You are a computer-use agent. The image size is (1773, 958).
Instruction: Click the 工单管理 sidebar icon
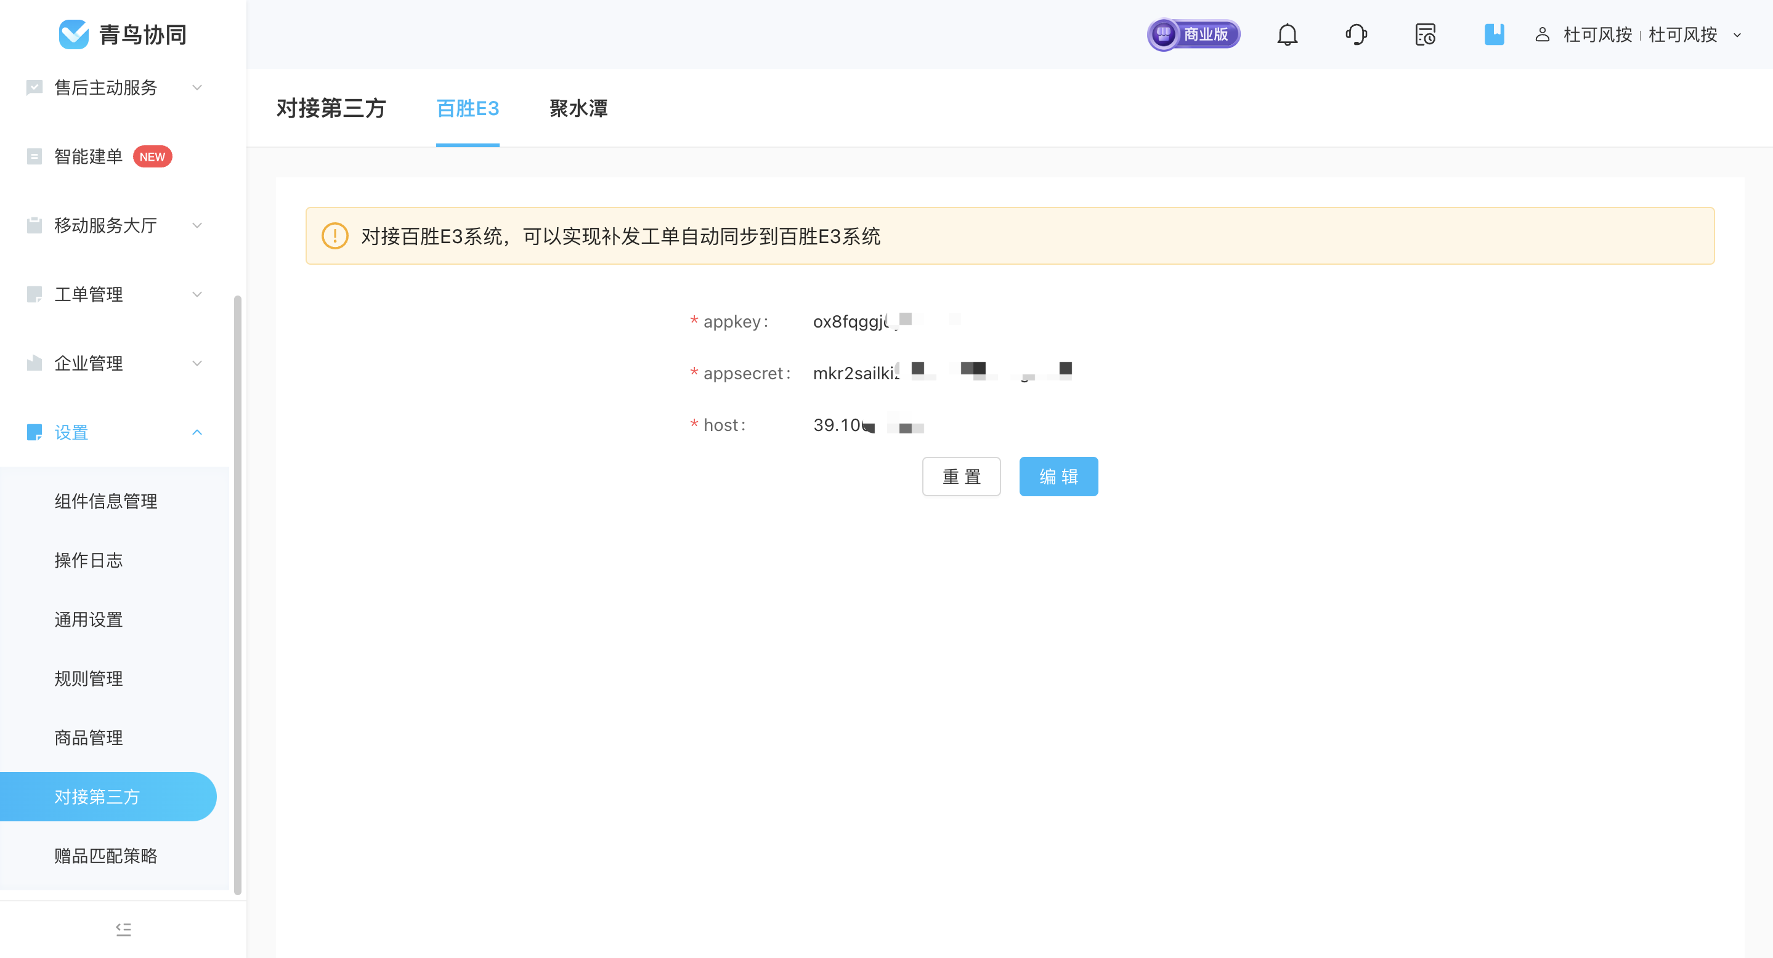pos(34,294)
